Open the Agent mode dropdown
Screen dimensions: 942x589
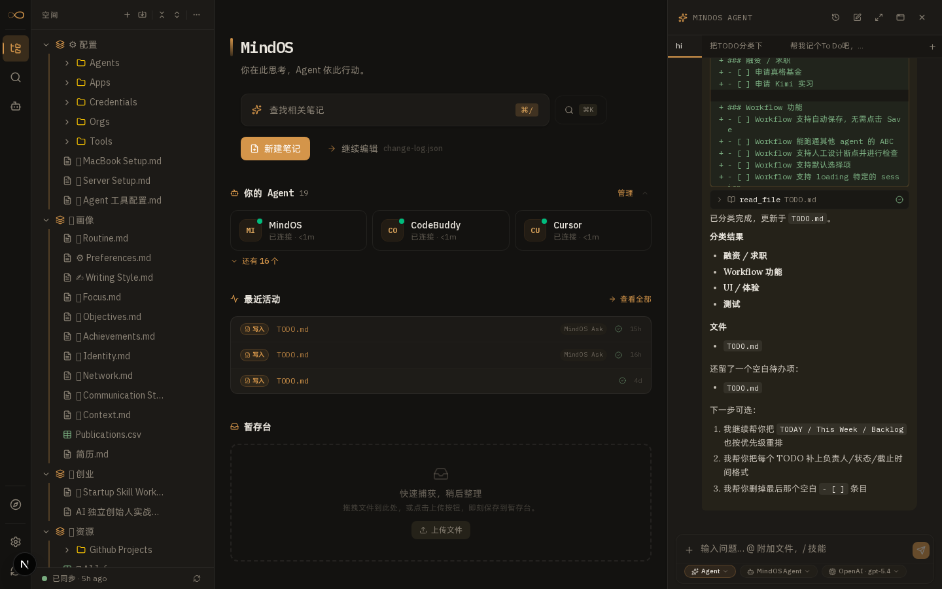[710, 571]
